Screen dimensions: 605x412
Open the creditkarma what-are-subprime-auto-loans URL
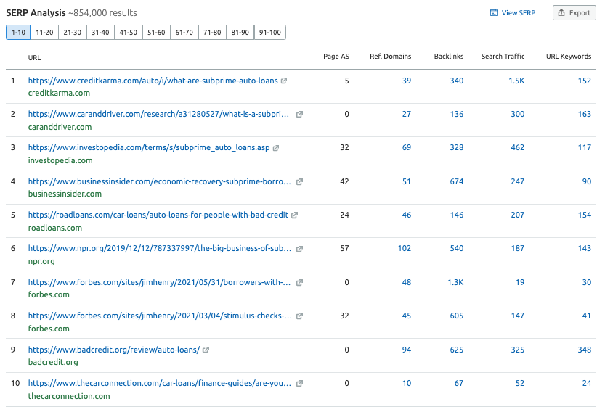tap(153, 81)
